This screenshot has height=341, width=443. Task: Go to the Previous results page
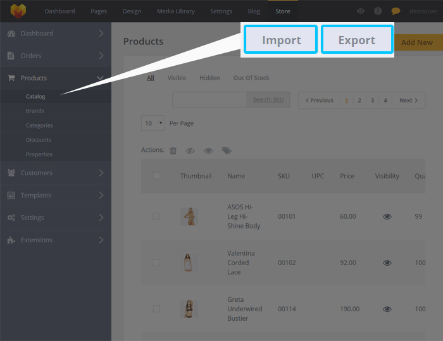pyautogui.click(x=319, y=101)
